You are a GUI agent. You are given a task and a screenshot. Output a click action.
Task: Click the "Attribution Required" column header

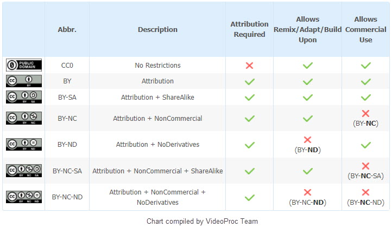click(x=249, y=29)
